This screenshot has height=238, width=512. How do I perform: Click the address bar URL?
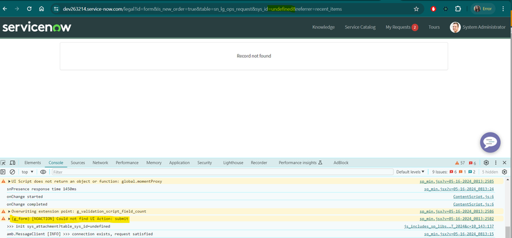point(202,9)
